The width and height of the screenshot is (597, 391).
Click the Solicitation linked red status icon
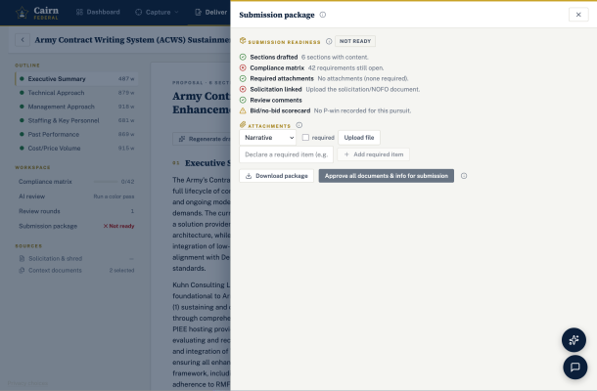coord(243,89)
